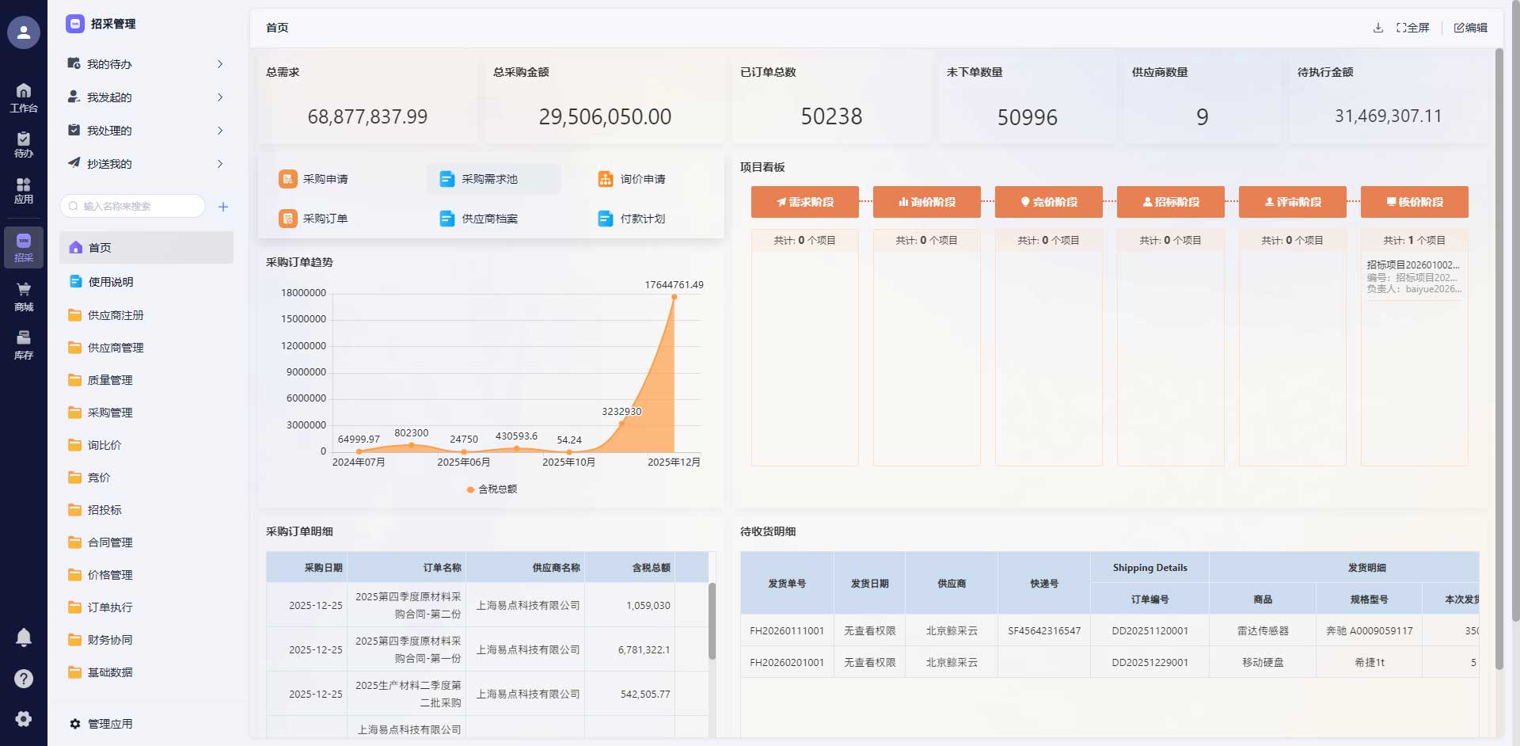1520x746 pixels.
Task: Open the 质量管理 folder
Action: (x=146, y=380)
